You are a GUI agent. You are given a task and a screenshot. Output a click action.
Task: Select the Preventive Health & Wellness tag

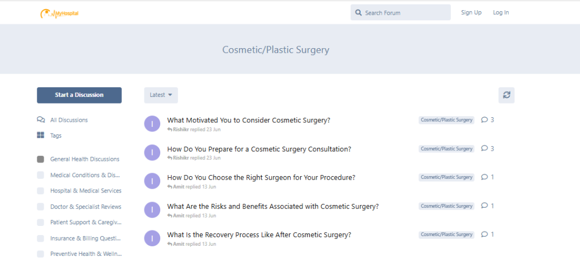point(86,254)
